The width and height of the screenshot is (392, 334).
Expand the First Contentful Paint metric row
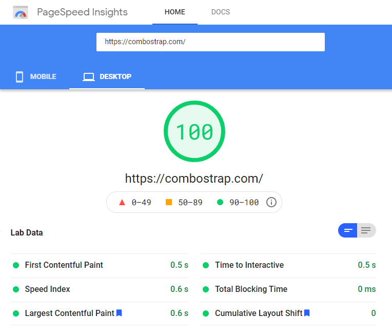tap(100, 265)
